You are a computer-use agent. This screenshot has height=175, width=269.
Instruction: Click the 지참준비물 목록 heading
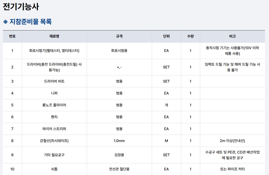point(27,22)
